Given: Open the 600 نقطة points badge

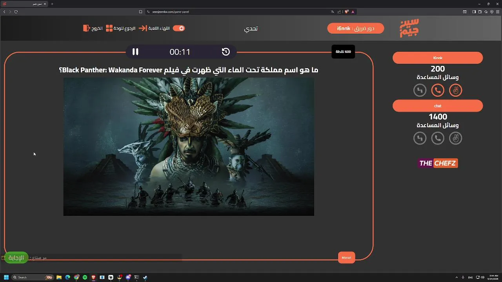Looking at the screenshot, I should pyautogui.click(x=343, y=52).
